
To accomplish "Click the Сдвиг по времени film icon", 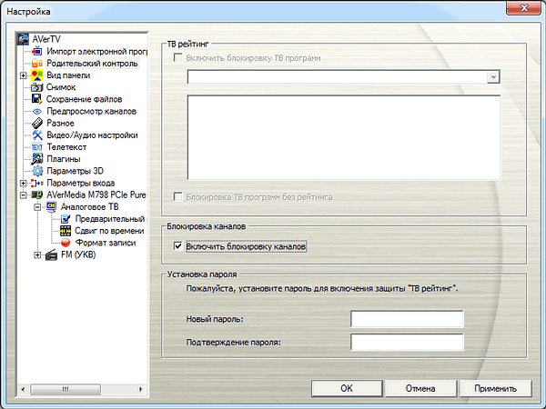I will 66,231.
